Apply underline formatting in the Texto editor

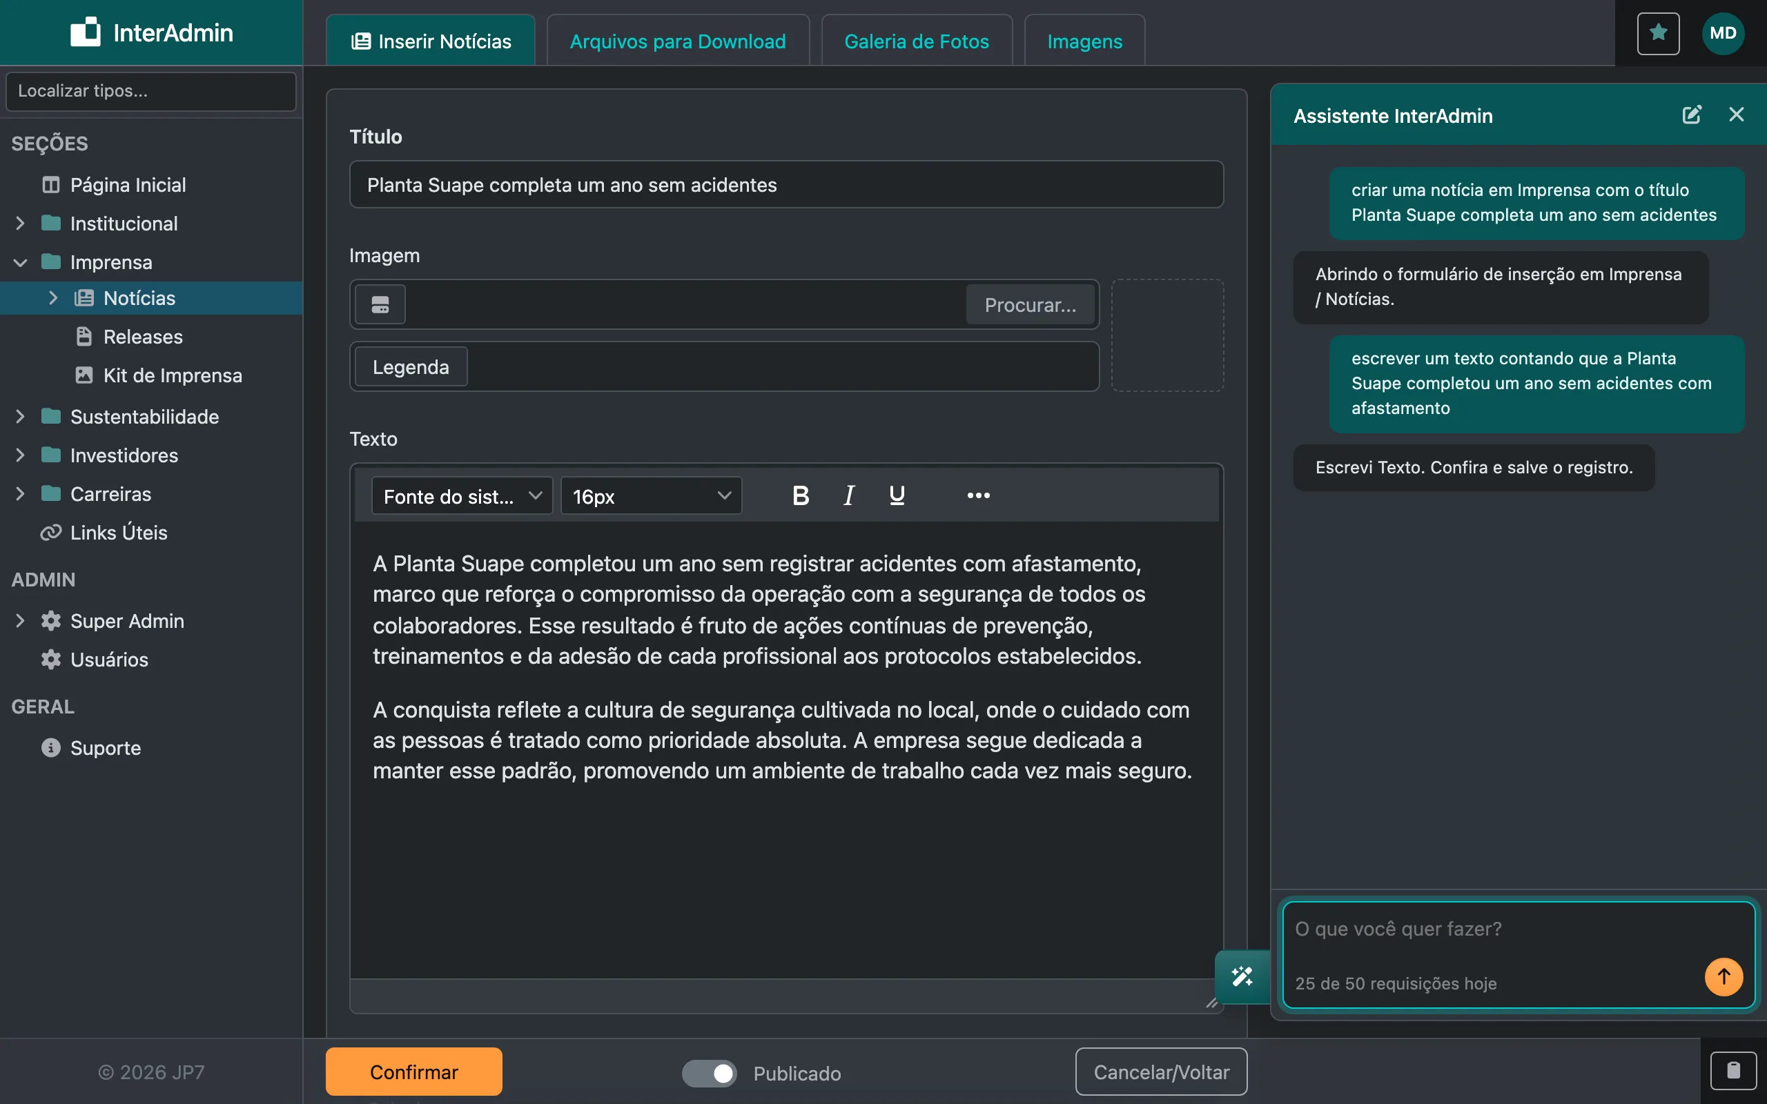point(897,496)
